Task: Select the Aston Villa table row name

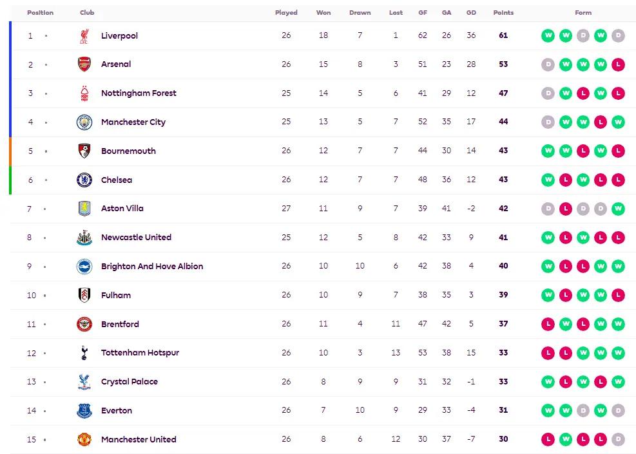Action: (122, 209)
